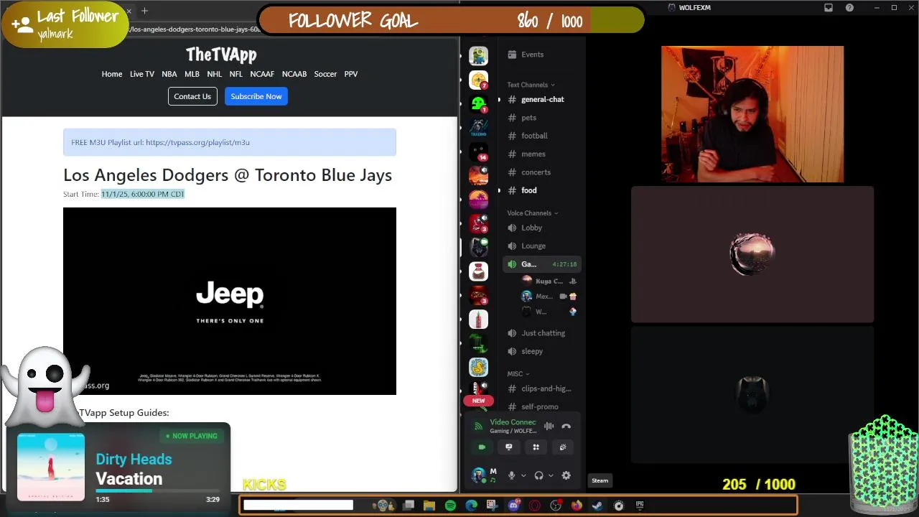Open the rubber duck server icon
This screenshot has height=517, width=919.
pos(478,367)
